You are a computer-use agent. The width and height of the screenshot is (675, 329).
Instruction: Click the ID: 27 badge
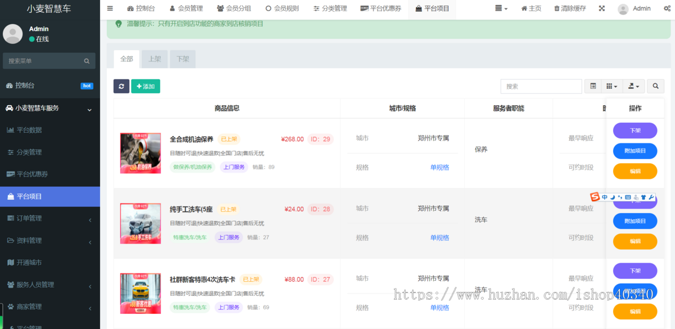(x=321, y=280)
